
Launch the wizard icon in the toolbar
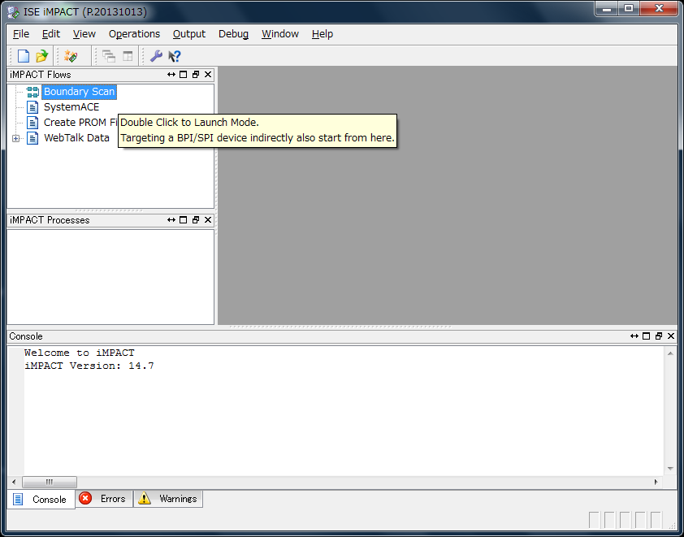coord(71,56)
